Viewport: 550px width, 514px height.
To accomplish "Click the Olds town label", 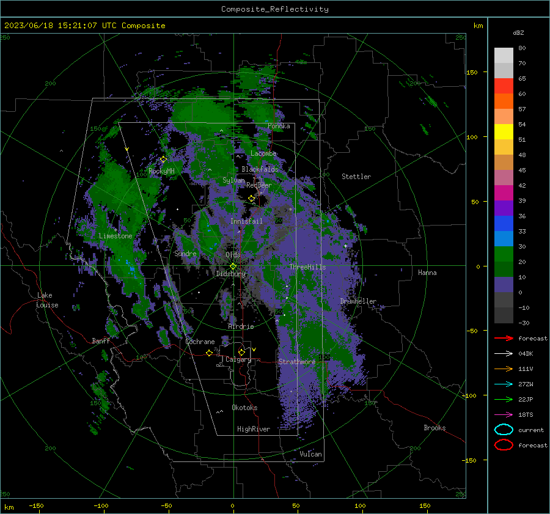I will point(233,255).
